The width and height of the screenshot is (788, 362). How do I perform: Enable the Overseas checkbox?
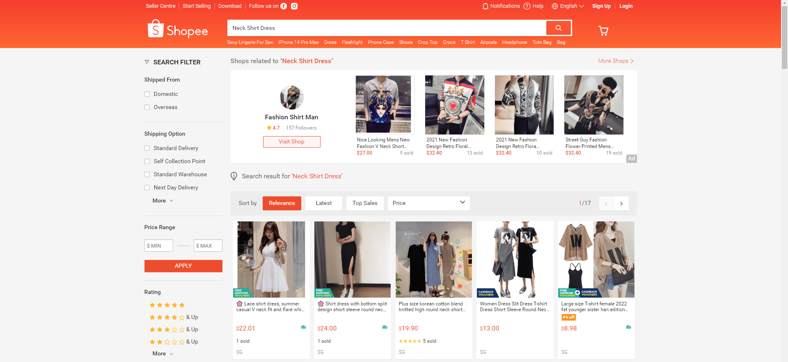click(x=147, y=107)
